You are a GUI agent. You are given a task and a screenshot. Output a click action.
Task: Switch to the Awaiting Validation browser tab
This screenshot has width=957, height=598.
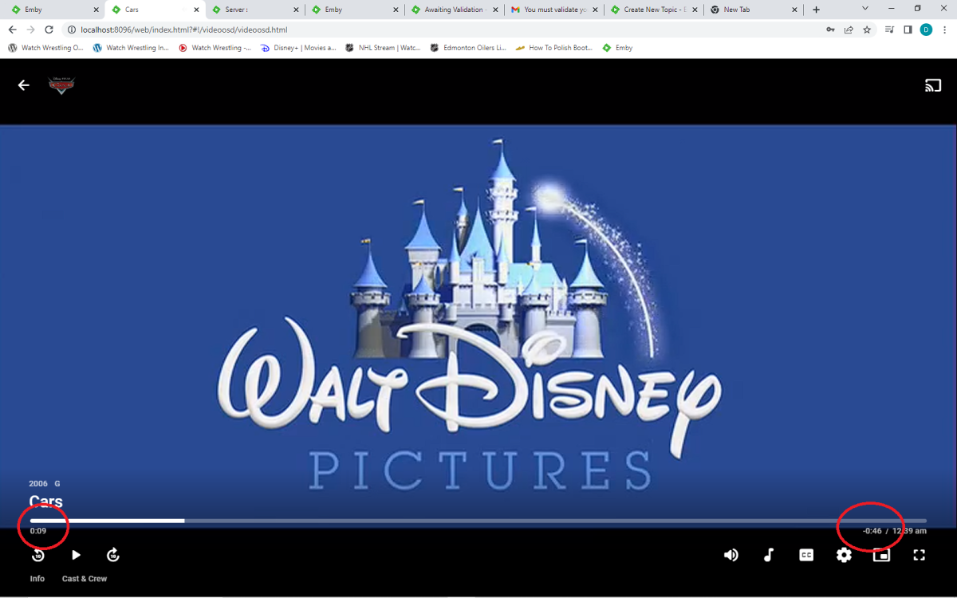pyautogui.click(x=455, y=10)
